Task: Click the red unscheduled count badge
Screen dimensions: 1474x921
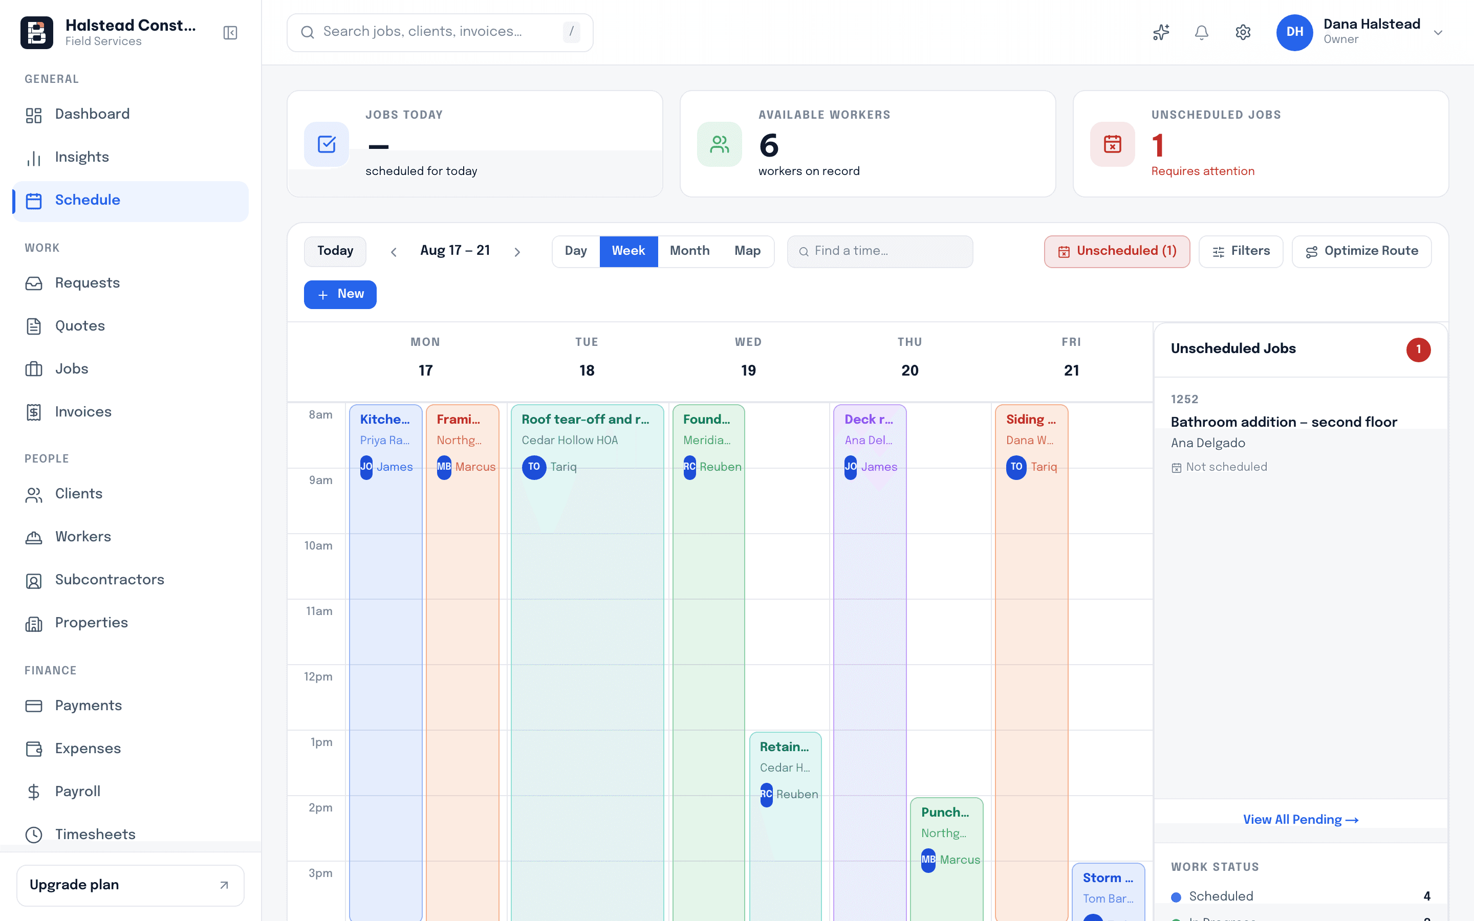Action: click(x=1418, y=349)
